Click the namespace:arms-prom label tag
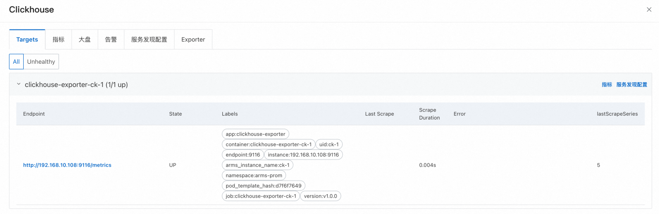Image resolution: width=659 pixels, height=214 pixels. (254, 175)
